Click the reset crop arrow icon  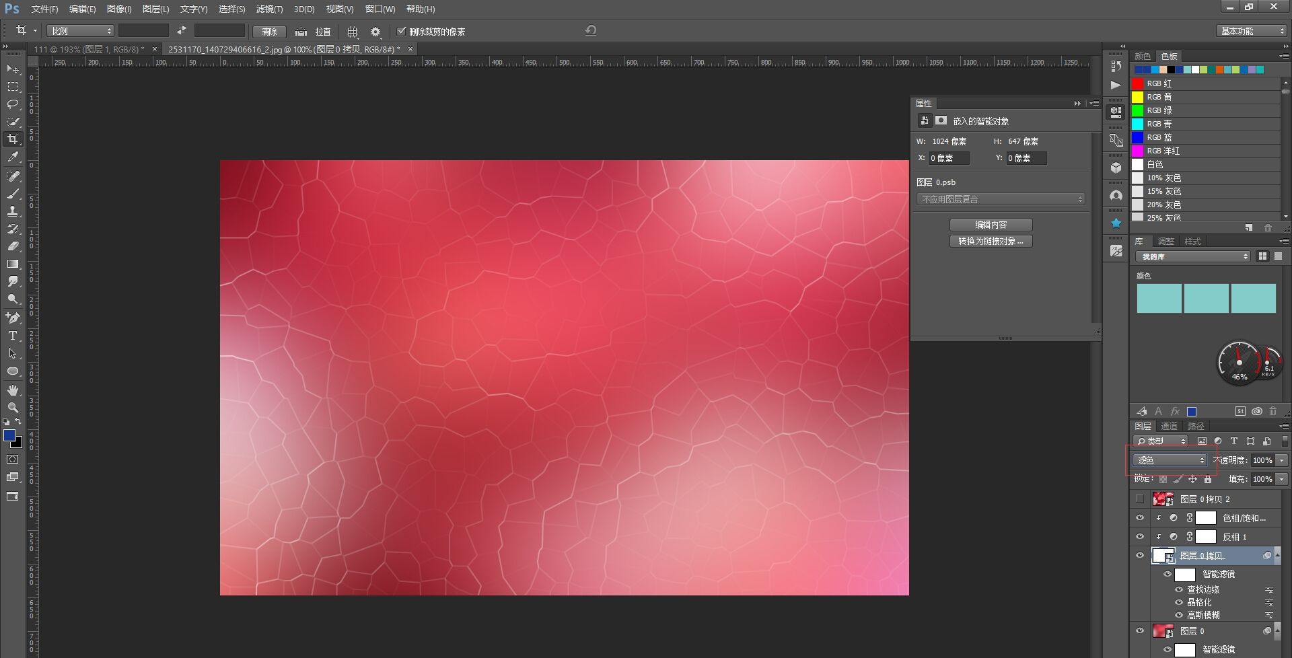pyautogui.click(x=591, y=30)
